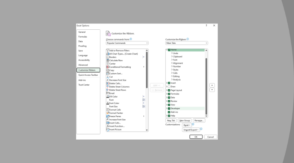Expand the Alignment group
Screen dimensions: 294x163
pos(172,63)
